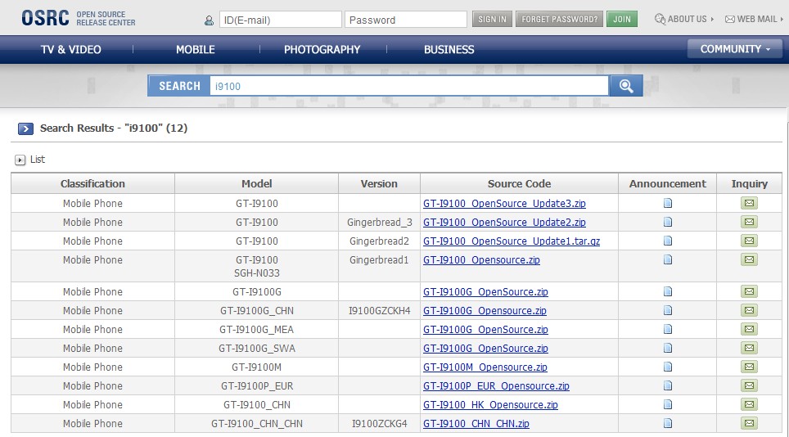Open the MOBILE menu

(196, 50)
